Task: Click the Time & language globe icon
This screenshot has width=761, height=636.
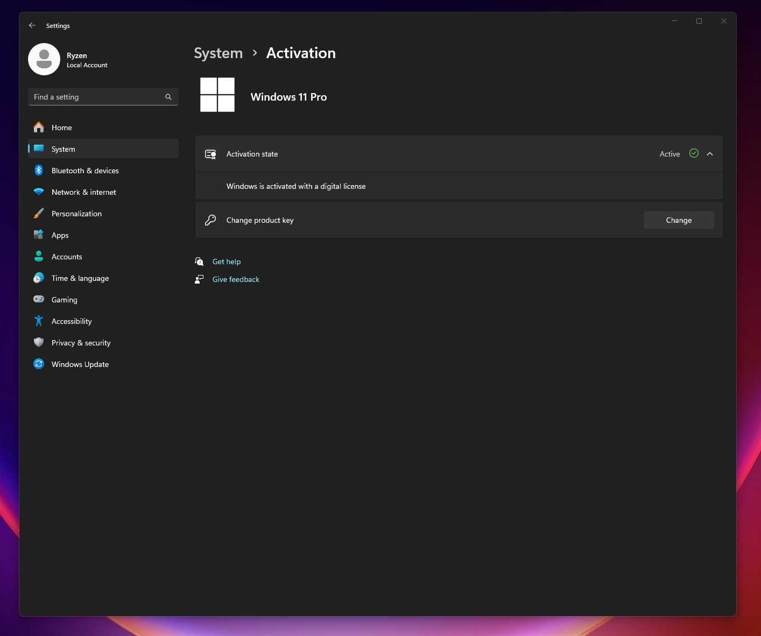Action: tap(39, 278)
